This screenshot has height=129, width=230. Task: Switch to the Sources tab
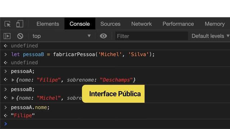110,24
